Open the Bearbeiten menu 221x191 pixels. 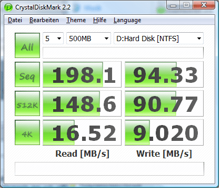(x=44, y=20)
